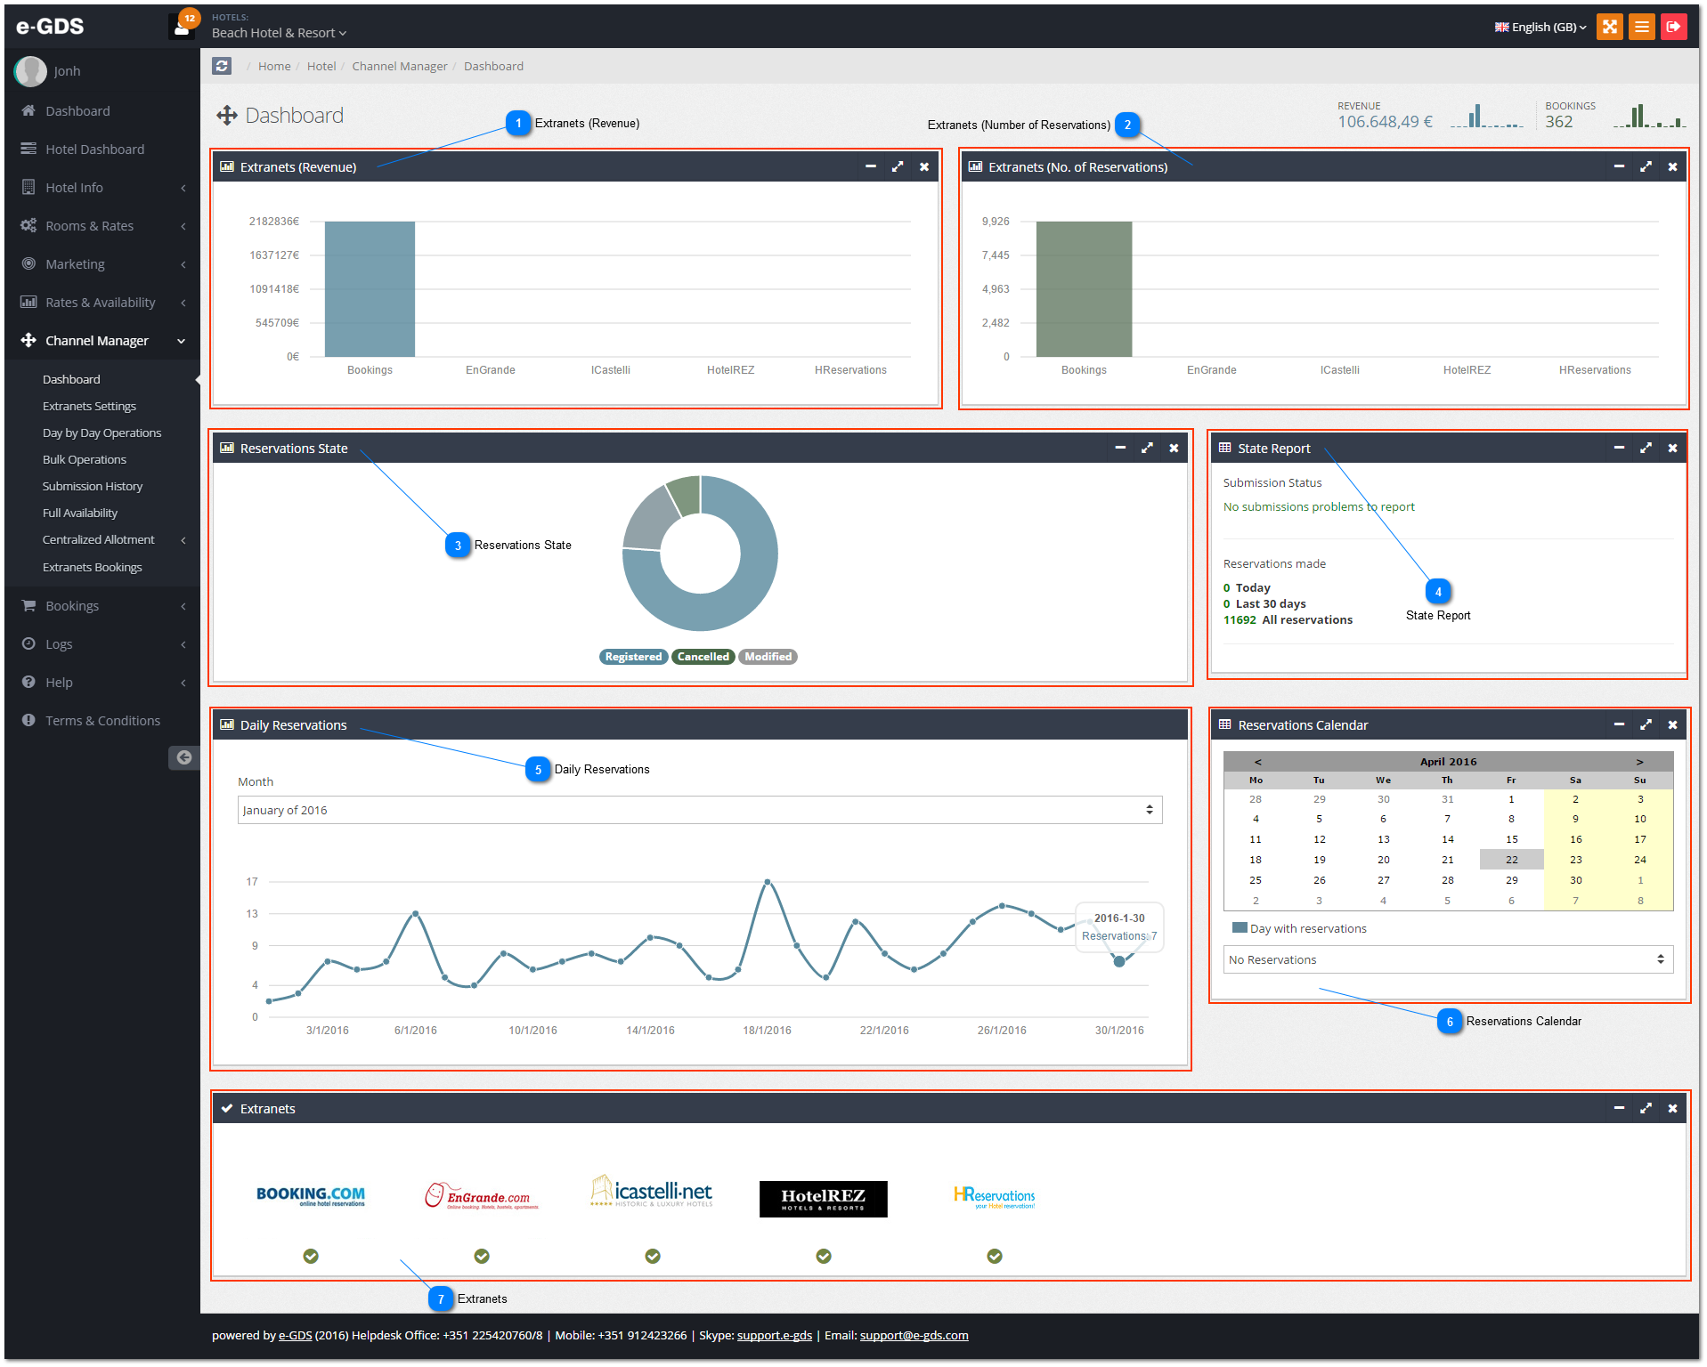
Task: Click the Booking.com logo
Action: click(x=311, y=1196)
